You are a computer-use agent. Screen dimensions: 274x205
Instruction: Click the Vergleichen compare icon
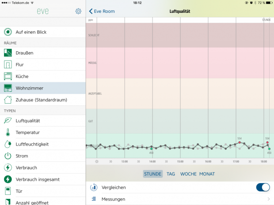(94, 187)
